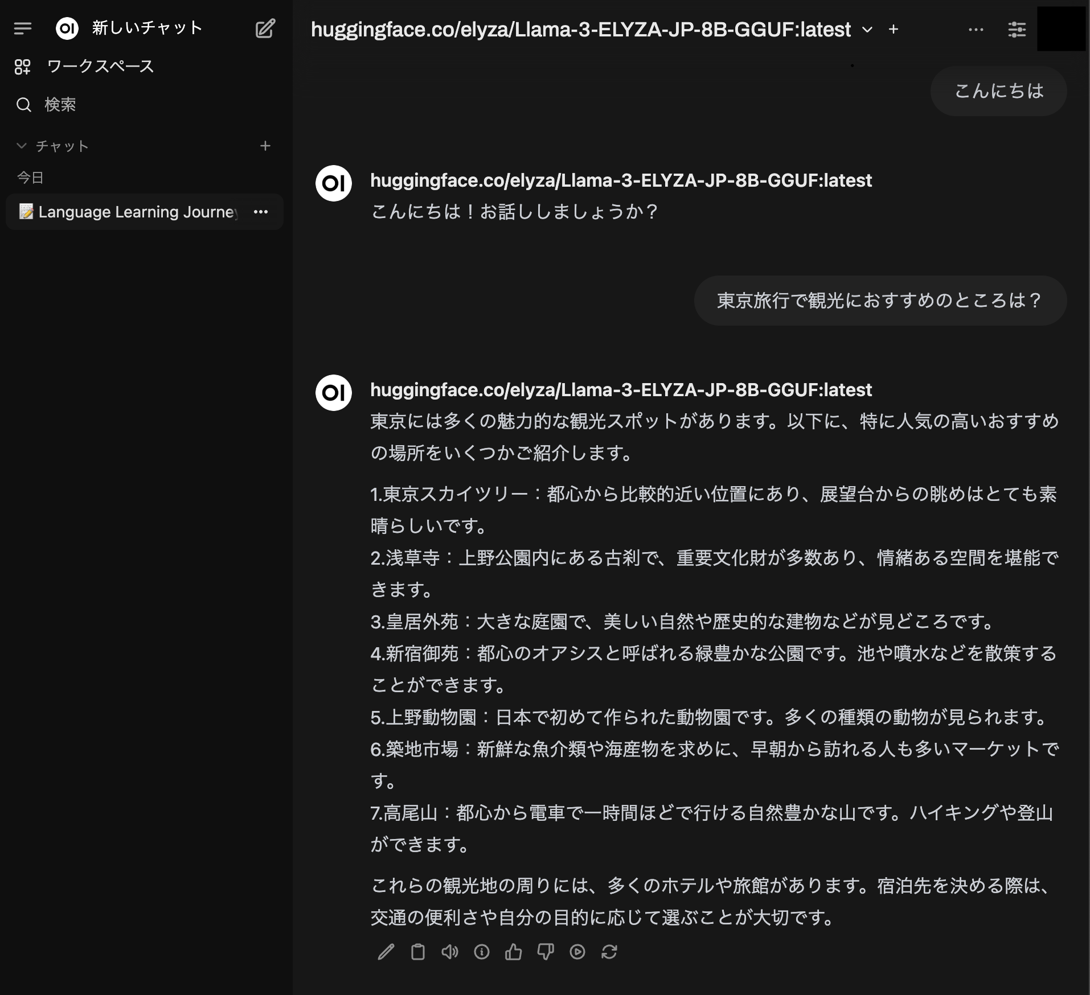The image size is (1090, 995).
Task: Edit the last response with pencil icon
Action: click(386, 952)
